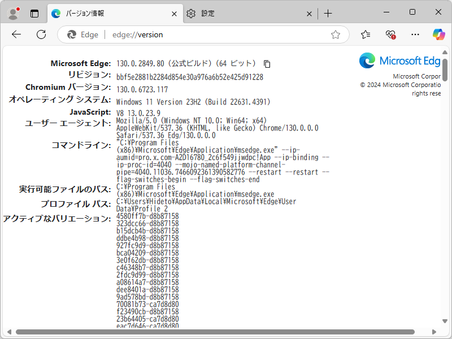Open the browser profile avatar menu
Screen dimensions: 452x339
tap(12, 12)
